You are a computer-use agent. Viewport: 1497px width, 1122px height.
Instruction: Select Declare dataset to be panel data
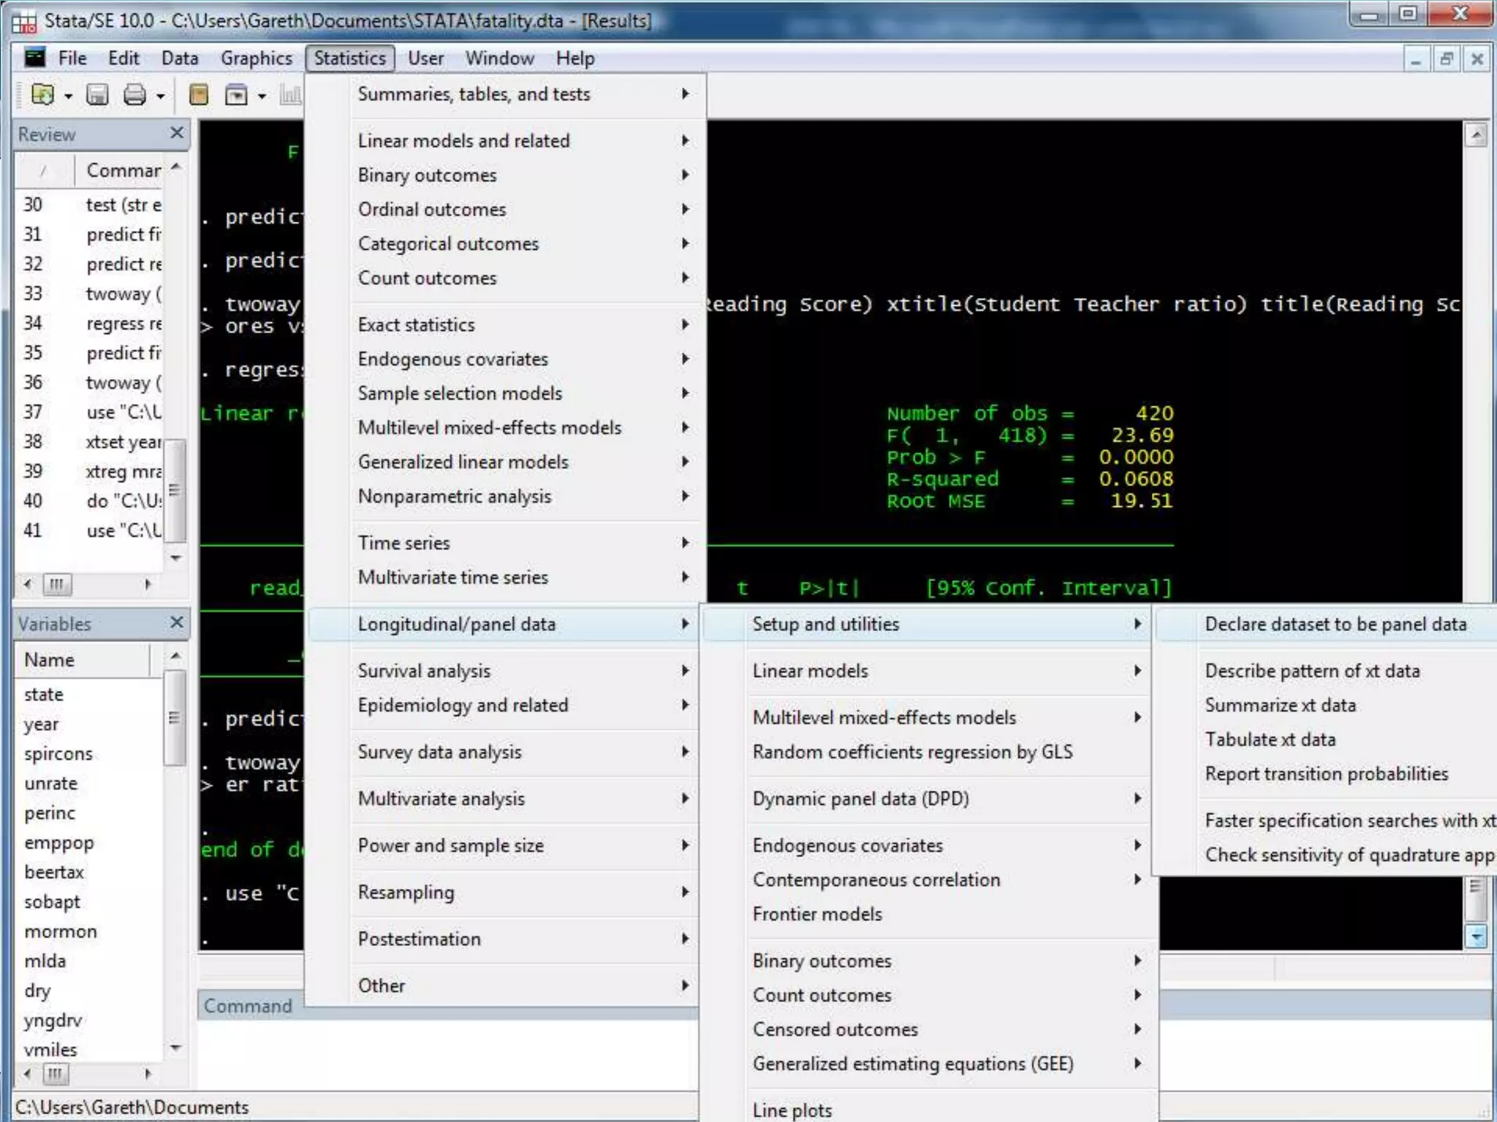coord(1335,625)
